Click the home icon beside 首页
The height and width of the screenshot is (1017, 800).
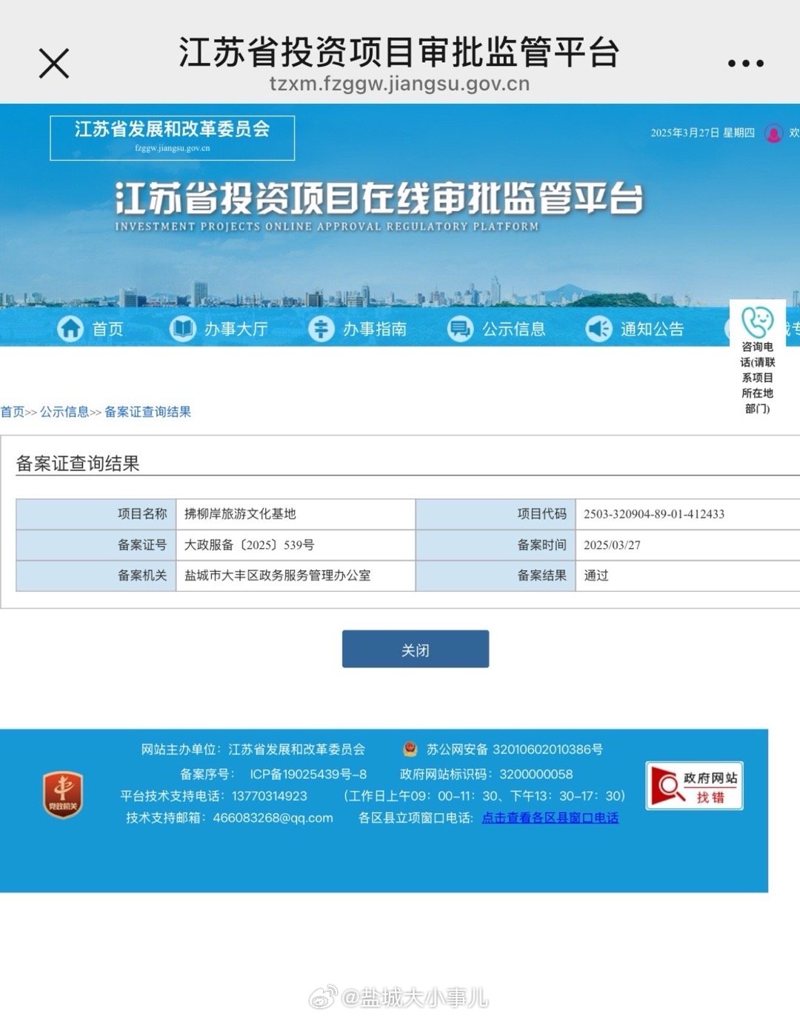click(70, 328)
